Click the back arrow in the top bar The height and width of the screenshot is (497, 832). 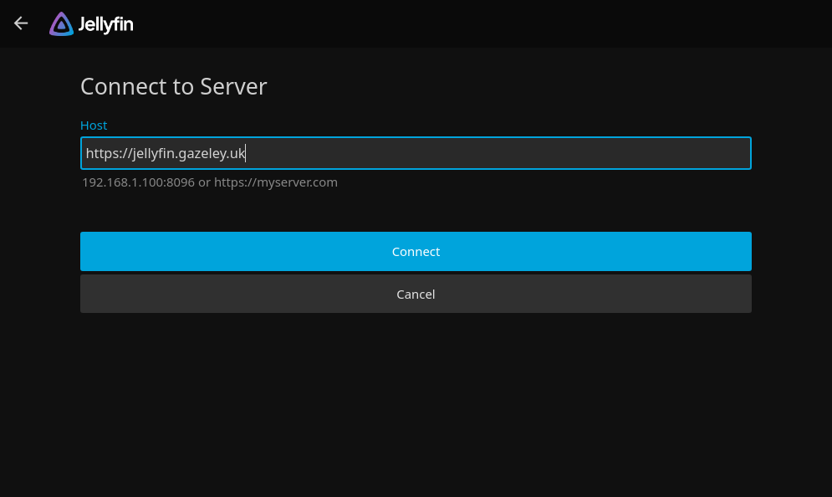(20, 23)
